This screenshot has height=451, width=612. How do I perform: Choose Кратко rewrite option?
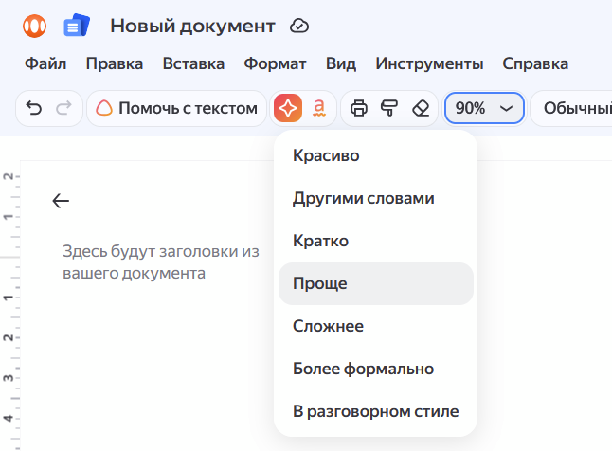[x=376, y=241]
